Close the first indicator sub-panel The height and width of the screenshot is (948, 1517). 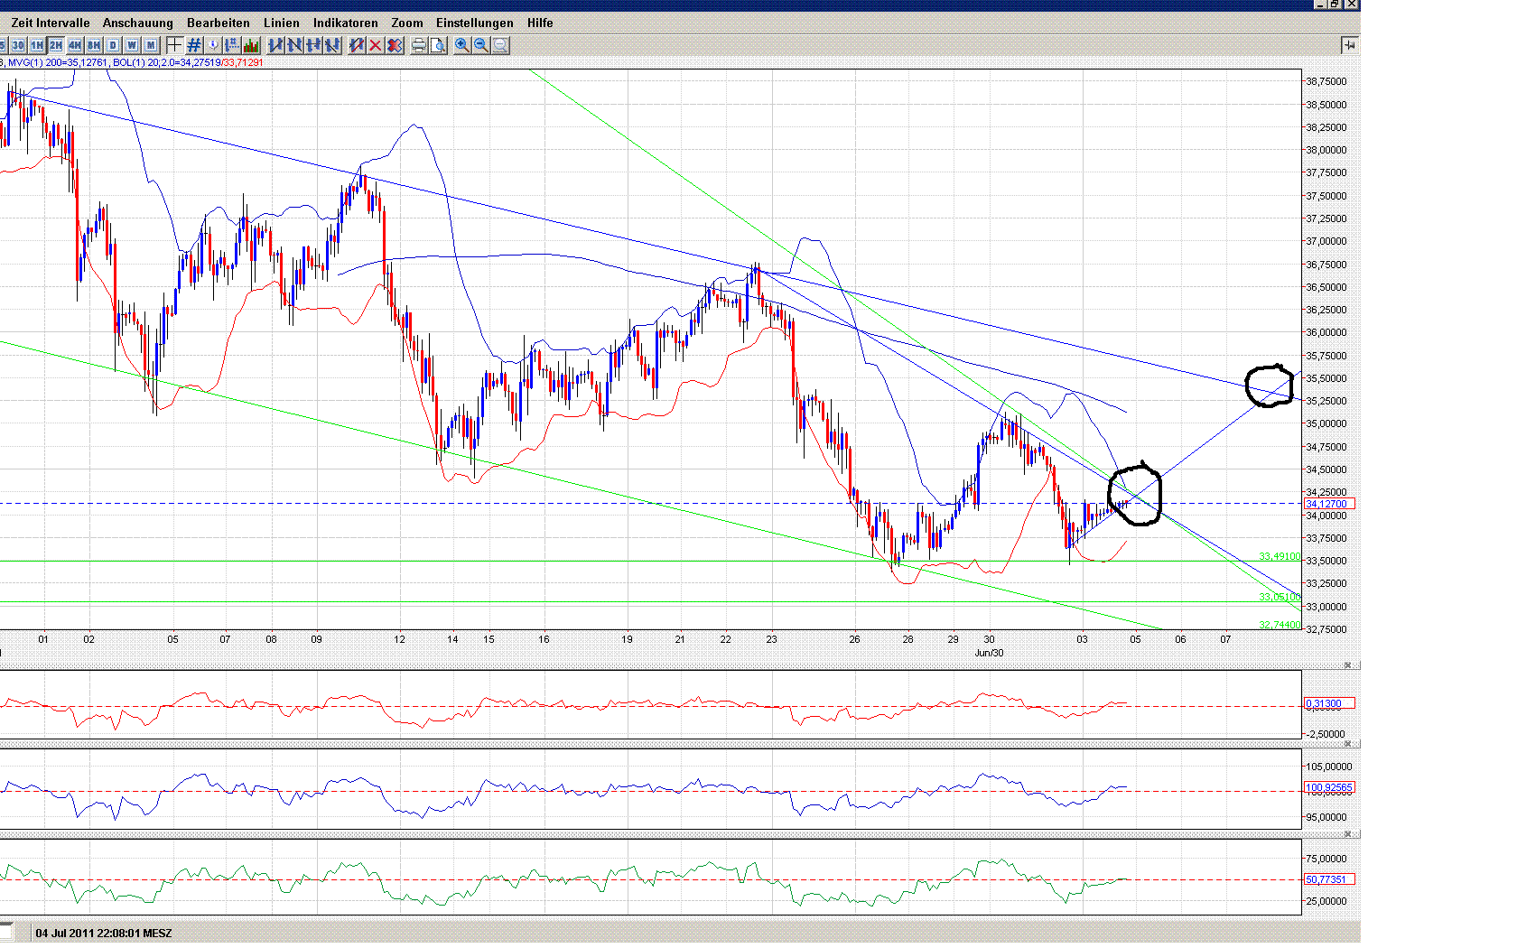[1348, 665]
